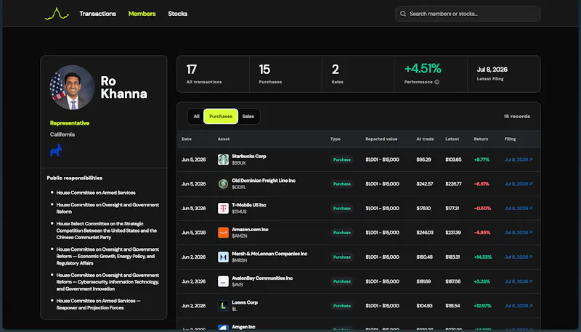This screenshot has height=332, width=581.
Task: Click the 15 records count label
Action: click(x=516, y=117)
